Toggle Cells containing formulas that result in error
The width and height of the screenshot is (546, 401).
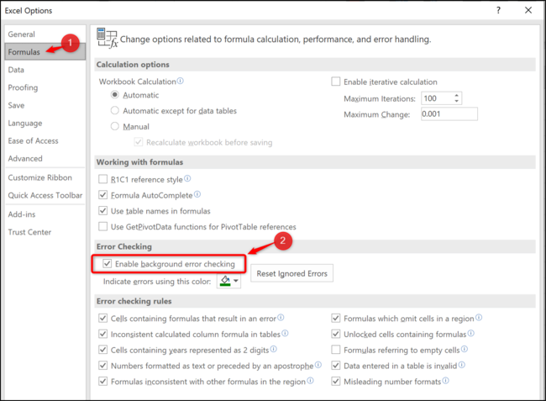click(102, 318)
